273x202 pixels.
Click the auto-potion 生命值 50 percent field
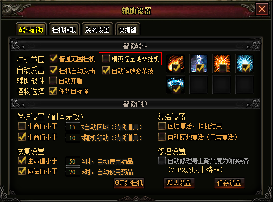[73, 161]
